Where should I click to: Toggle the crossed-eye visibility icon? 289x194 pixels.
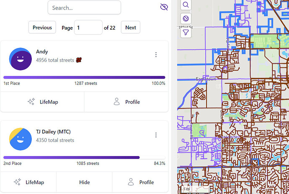pos(164,7)
